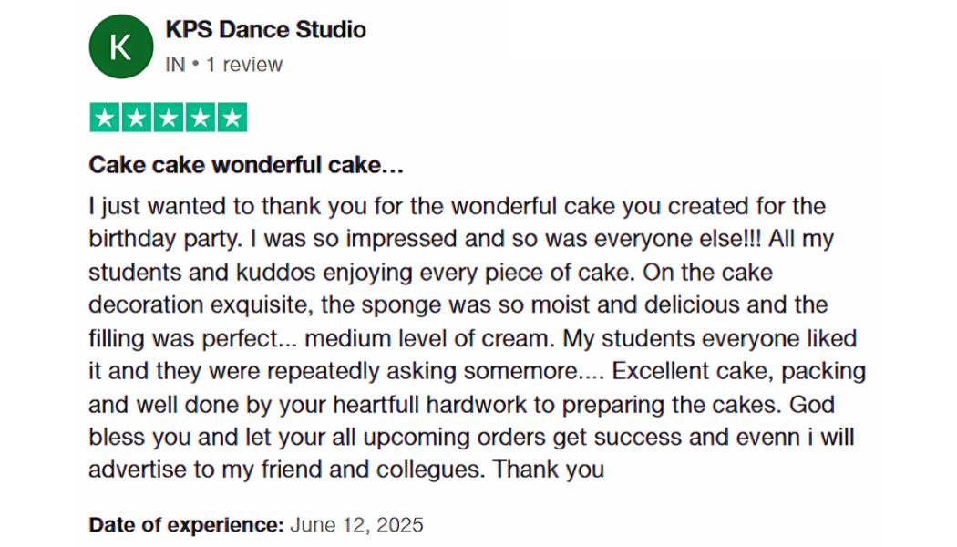
Task: Open the 'Cake cake wonderful cake...' review title
Action: pyautogui.click(x=246, y=165)
